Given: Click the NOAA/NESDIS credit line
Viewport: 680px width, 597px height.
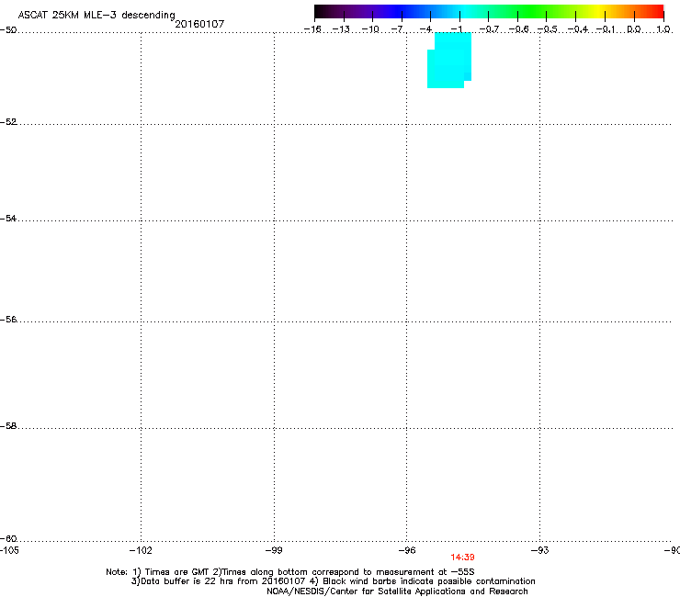Looking at the screenshot, I should click(397, 591).
